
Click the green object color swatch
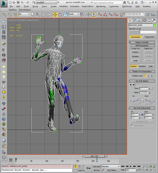click(x=155, y=25)
